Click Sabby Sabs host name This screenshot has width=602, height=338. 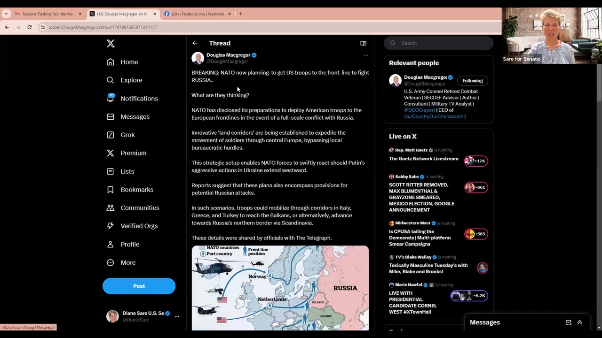click(x=407, y=177)
